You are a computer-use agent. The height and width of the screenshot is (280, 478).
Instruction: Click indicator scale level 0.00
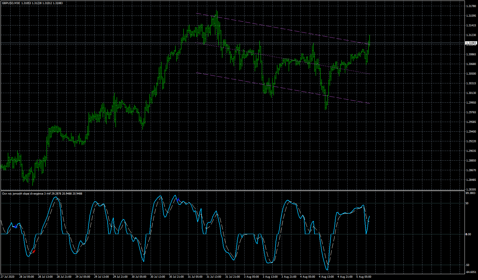(468, 234)
